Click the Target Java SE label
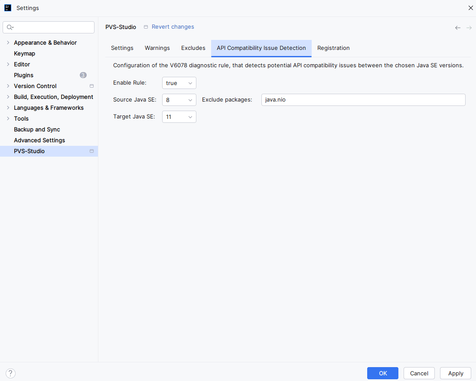This screenshot has height=381, width=476. pos(134,116)
